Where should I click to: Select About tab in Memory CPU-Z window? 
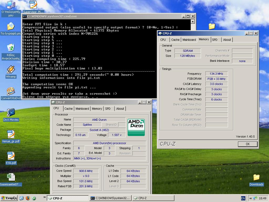(x=227, y=40)
